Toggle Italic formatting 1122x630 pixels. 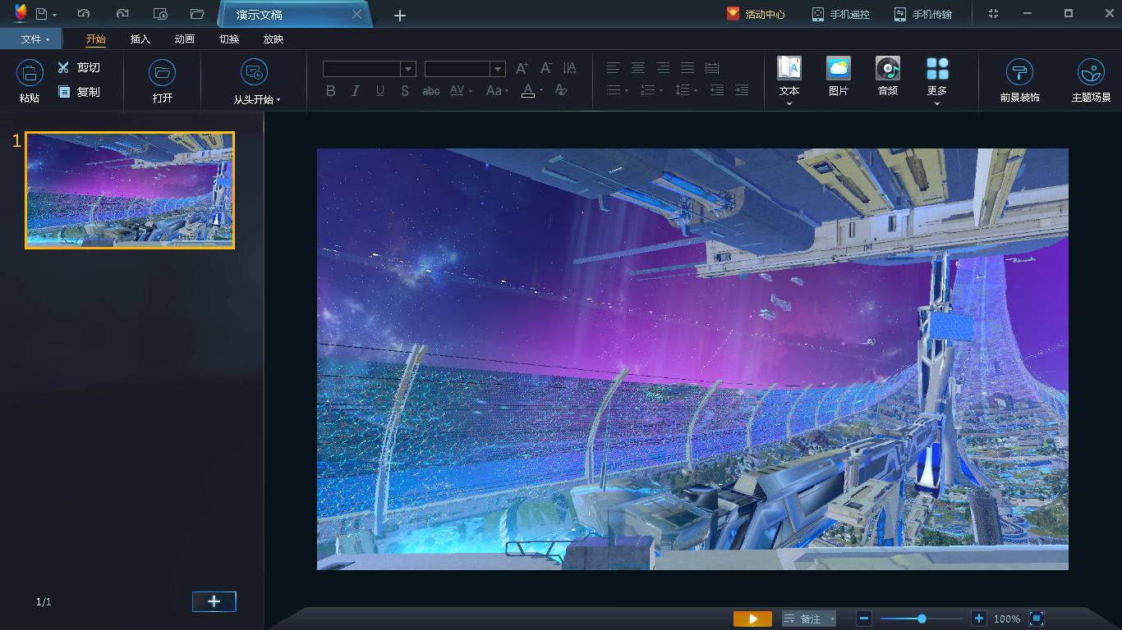355,91
